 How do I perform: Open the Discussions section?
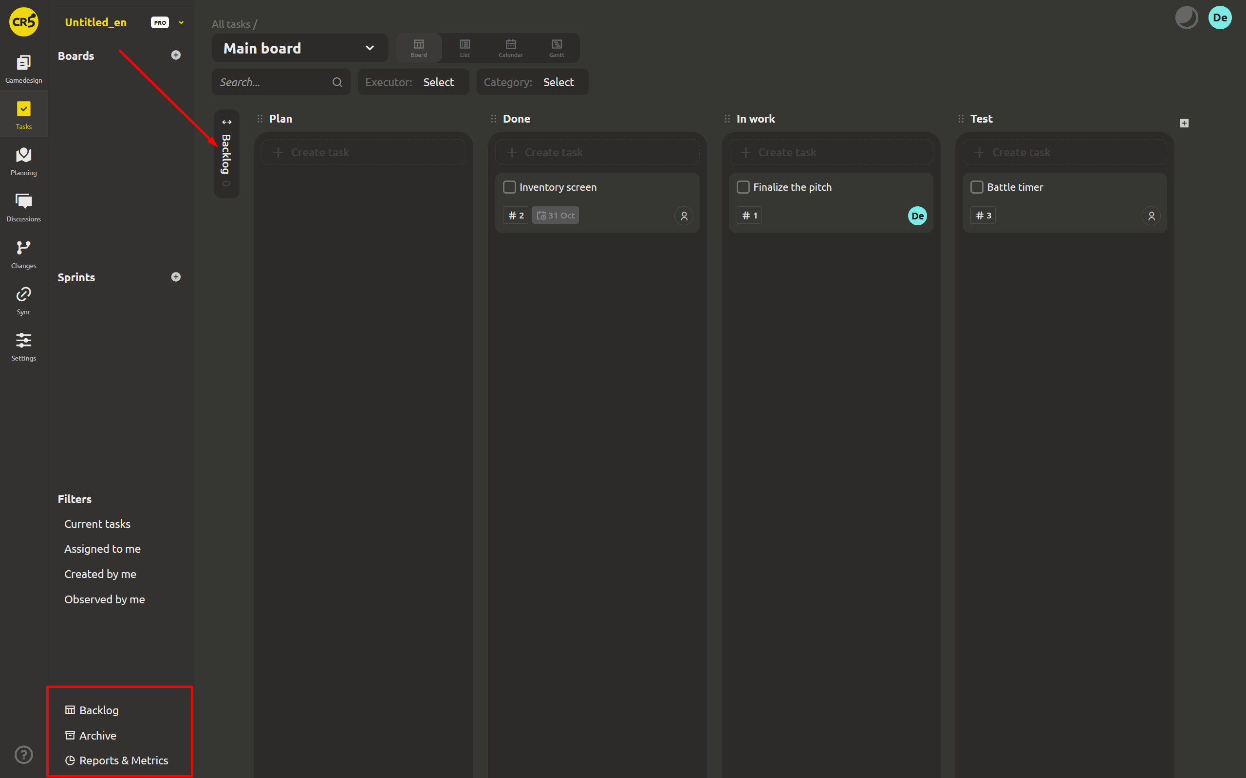(x=24, y=207)
